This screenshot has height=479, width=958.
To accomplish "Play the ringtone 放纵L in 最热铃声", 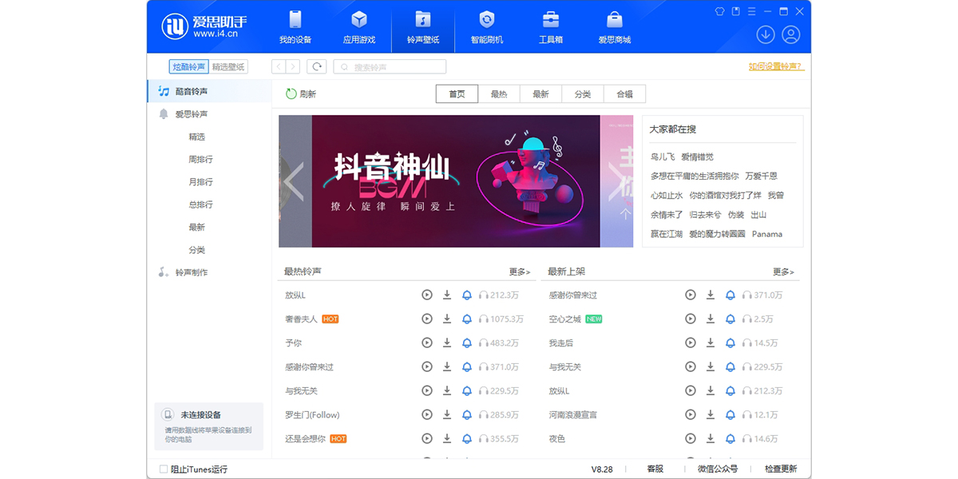I will [x=427, y=295].
